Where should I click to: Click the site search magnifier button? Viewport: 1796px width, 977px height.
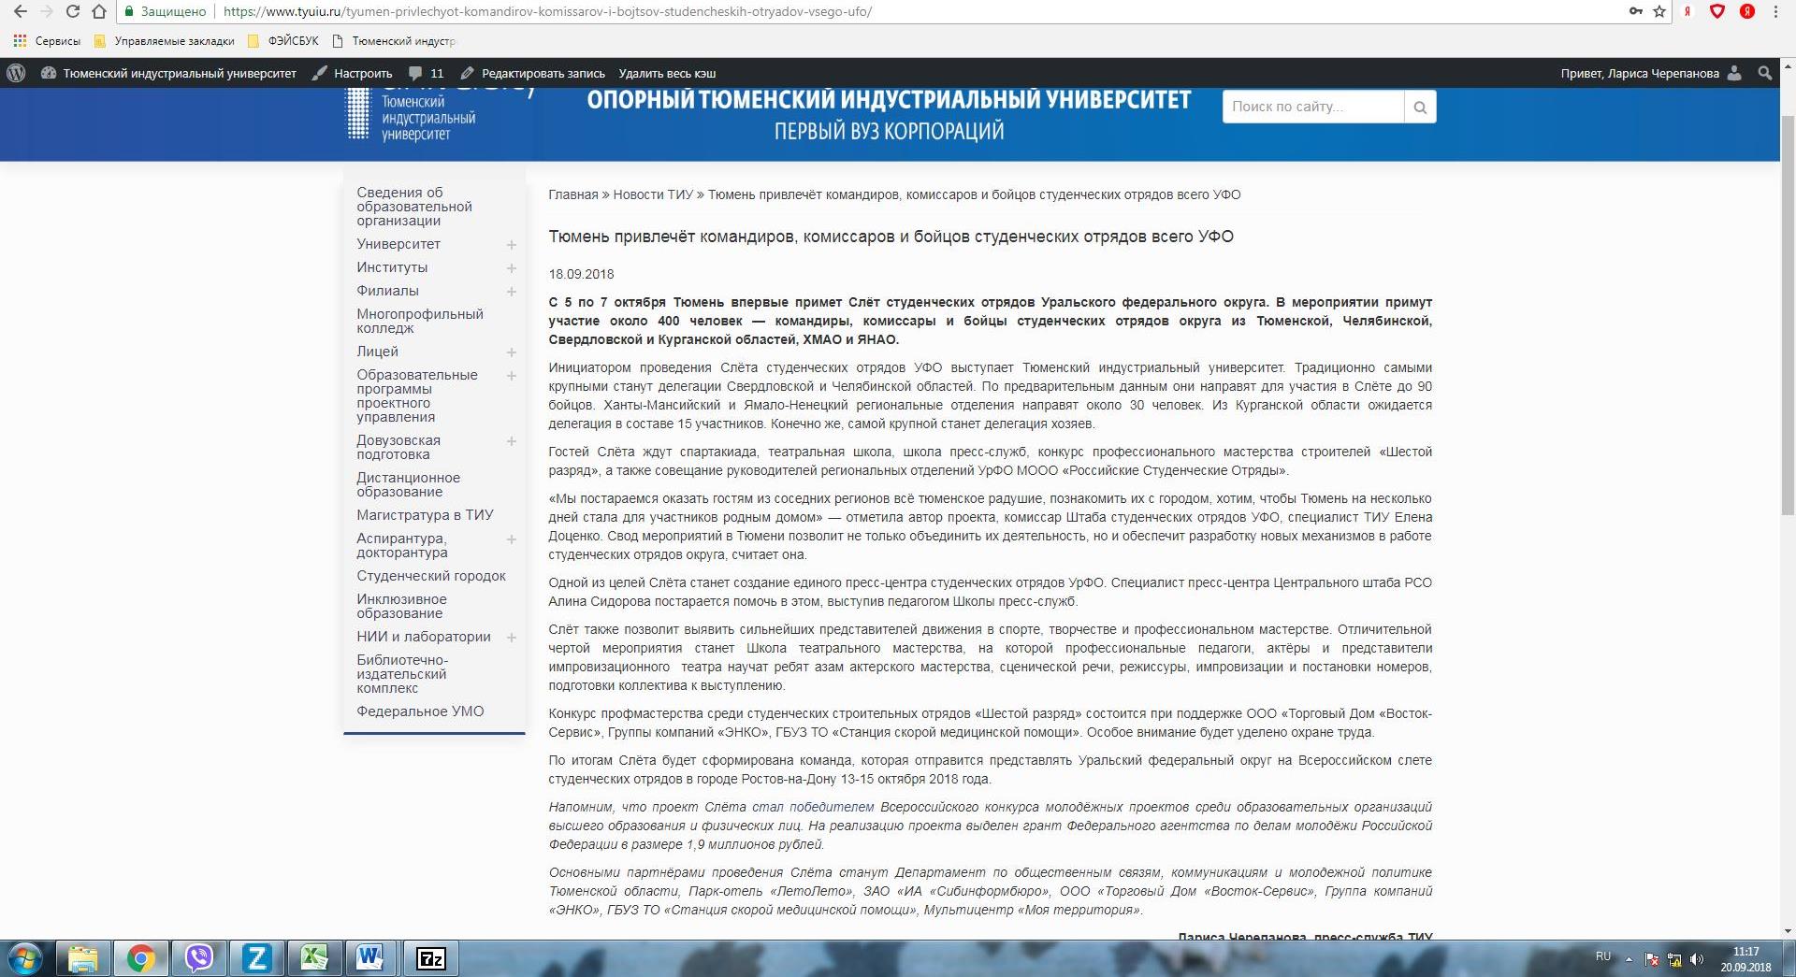pos(1419,108)
